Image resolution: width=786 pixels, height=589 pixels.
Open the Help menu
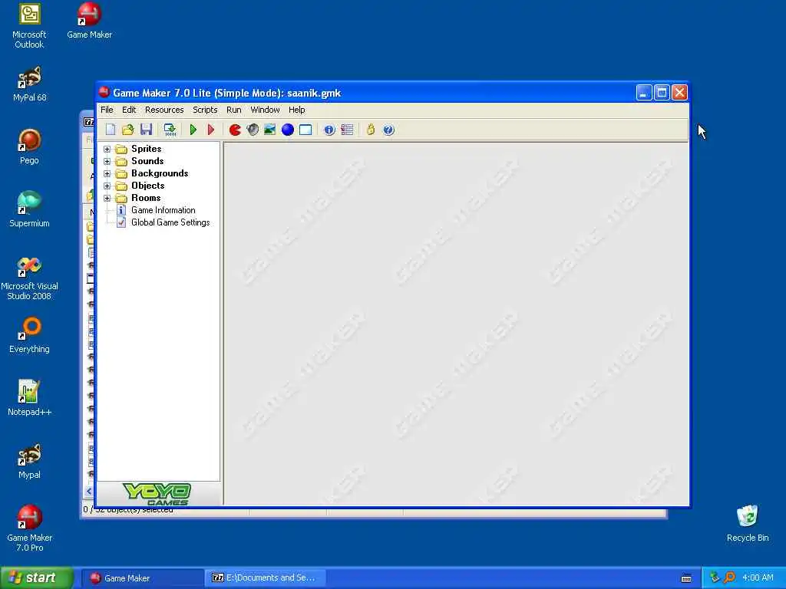(x=297, y=110)
